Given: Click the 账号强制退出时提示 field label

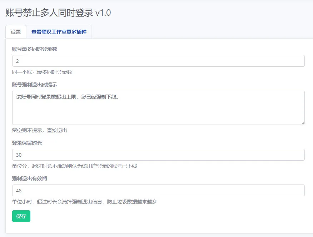Looking at the screenshot, I should [35, 85].
